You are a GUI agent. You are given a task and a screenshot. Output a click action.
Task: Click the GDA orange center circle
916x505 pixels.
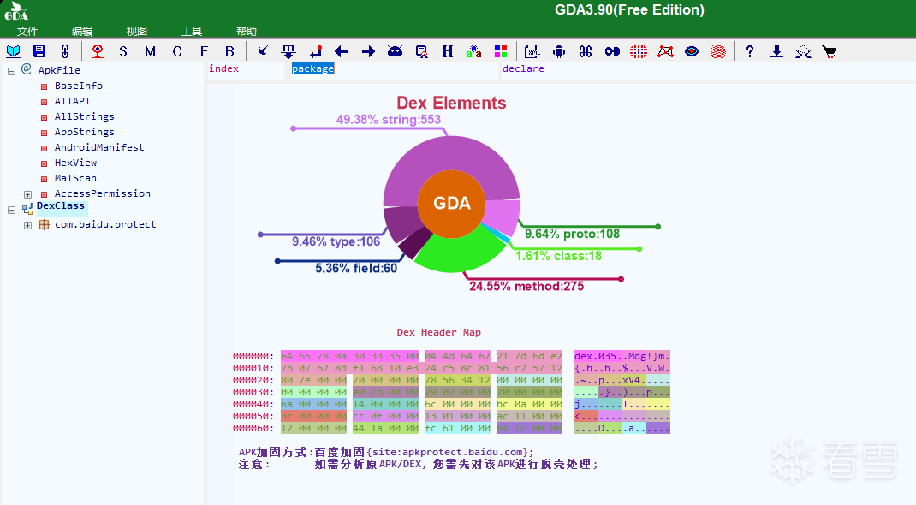pyautogui.click(x=451, y=204)
